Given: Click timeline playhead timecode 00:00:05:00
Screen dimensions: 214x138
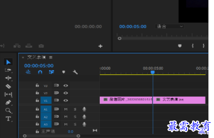Looking at the screenshot, I should (x=39, y=66).
